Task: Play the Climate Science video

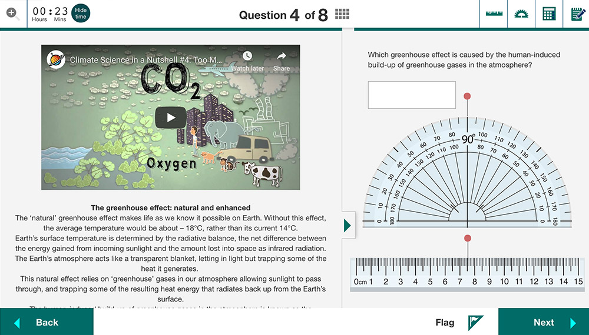Action: point(171,118)
